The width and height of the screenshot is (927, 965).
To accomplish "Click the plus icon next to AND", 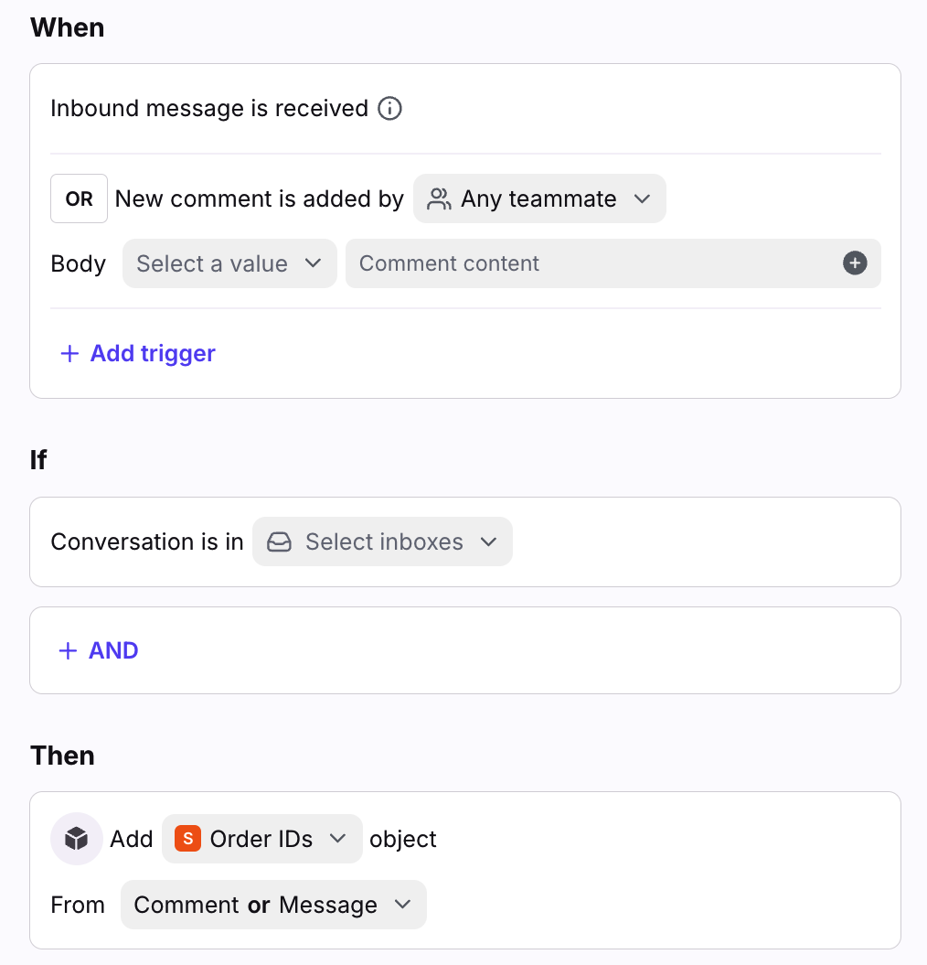I will 68,651.
